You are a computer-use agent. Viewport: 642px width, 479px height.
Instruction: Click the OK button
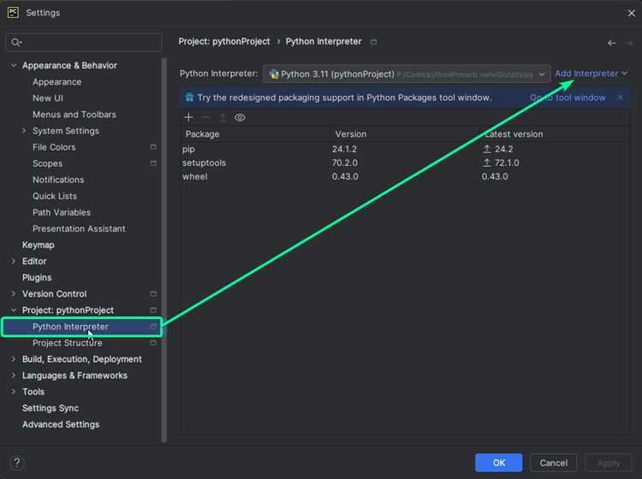pyautogui.click(x=498, y=463)
